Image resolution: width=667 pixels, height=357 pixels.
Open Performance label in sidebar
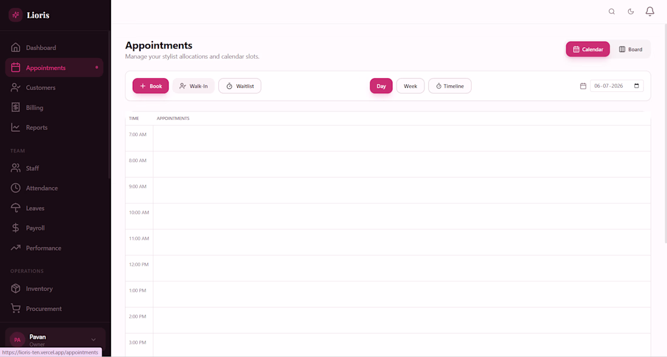pos(44,248)
